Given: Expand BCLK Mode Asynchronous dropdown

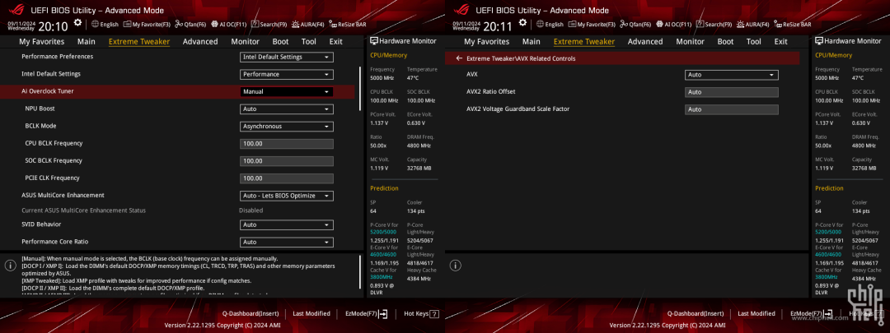Looking at the screenshot, I should tap(287, 127).
